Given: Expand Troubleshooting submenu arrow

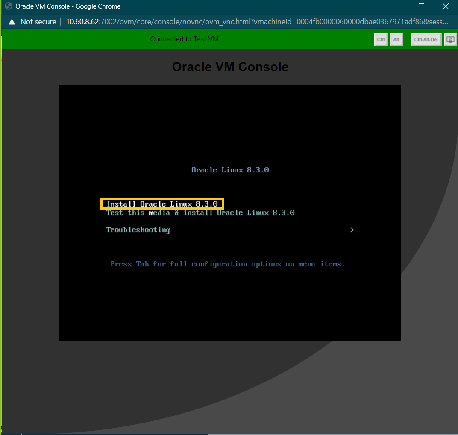Looking at the screenshot, I should click(x=352, y=230).
